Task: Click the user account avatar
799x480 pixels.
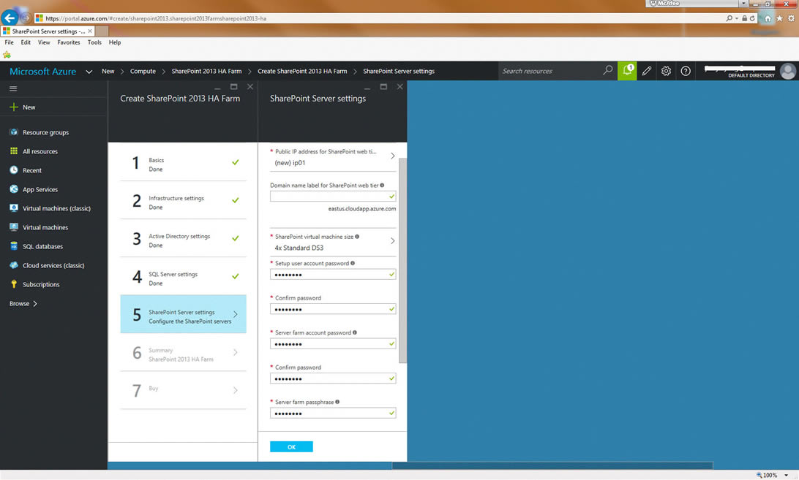Action: (788, 72)
